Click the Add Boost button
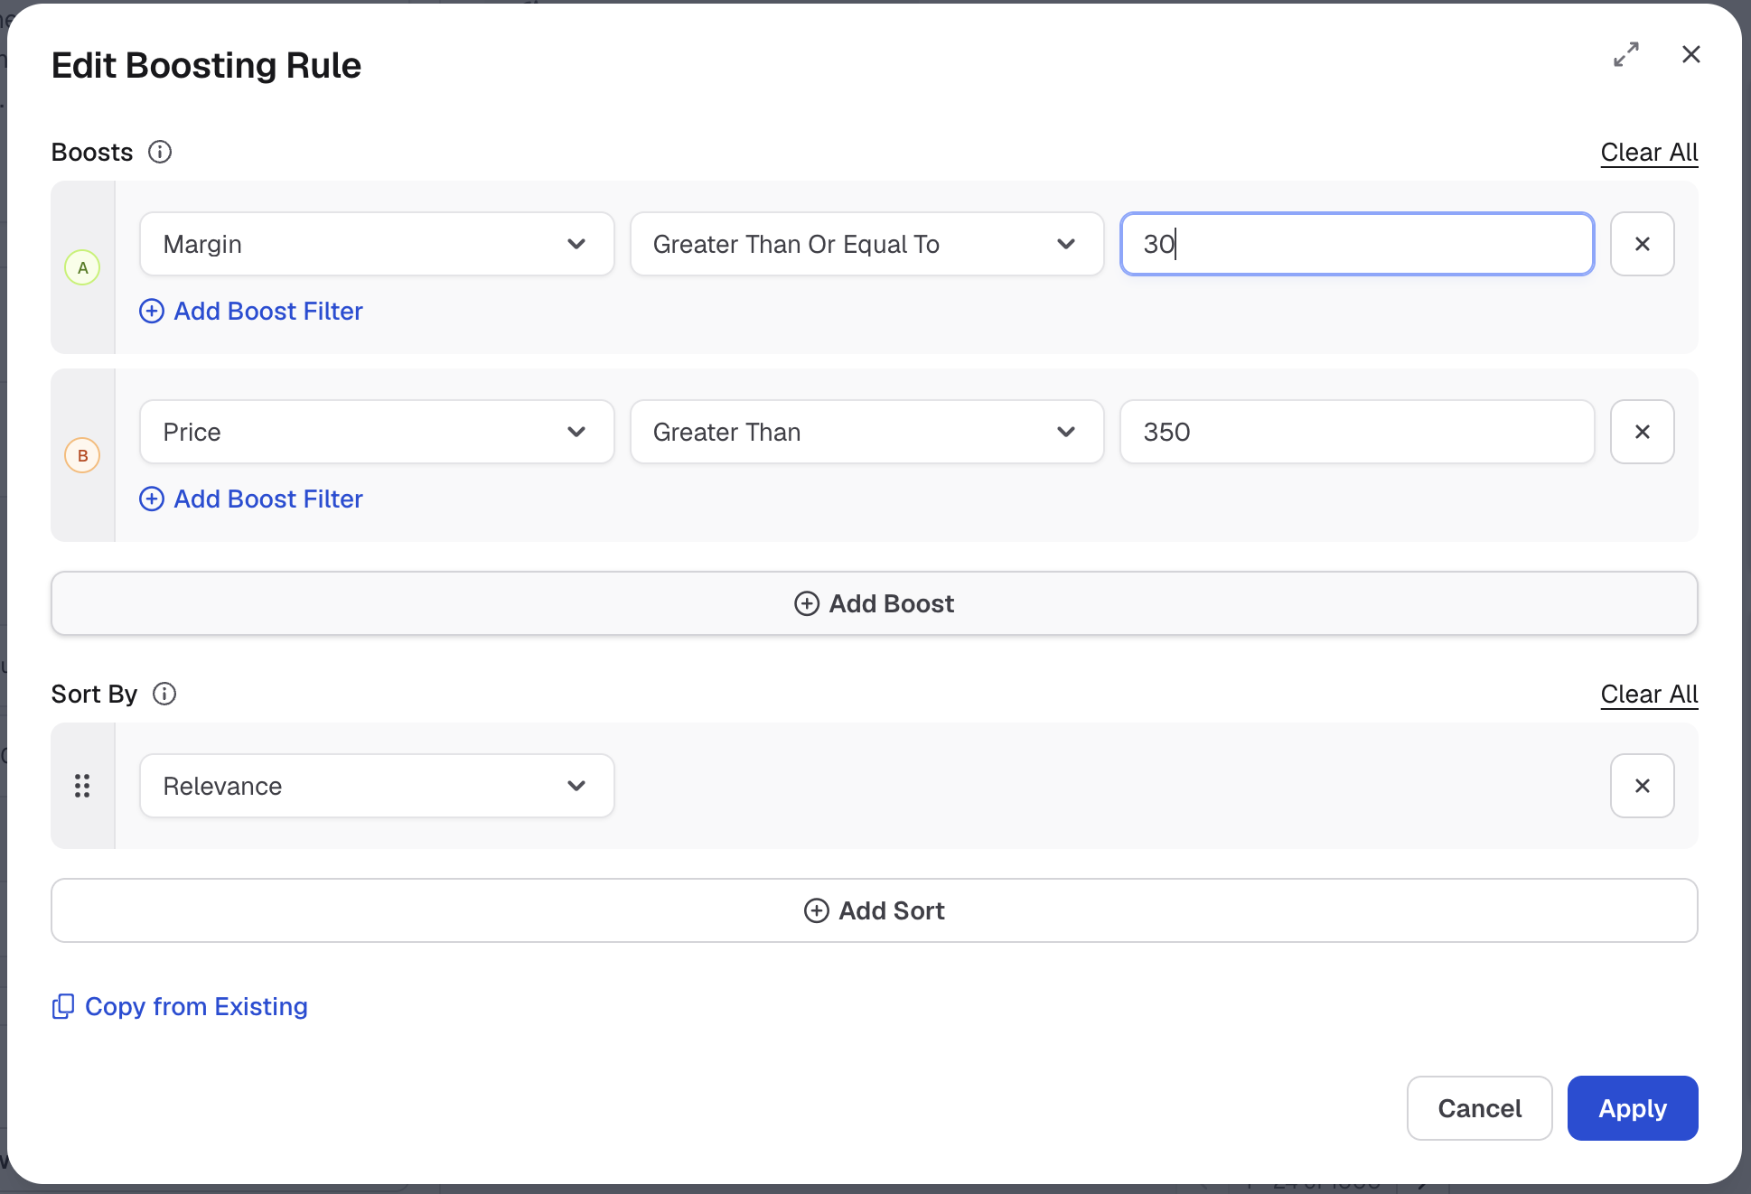This screenshot has height=1194, width=1751. [875, 603]
